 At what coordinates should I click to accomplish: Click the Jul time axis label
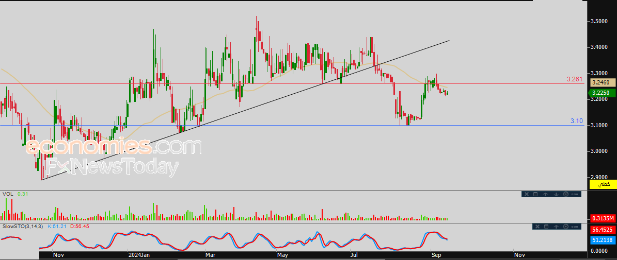(355, 255)
